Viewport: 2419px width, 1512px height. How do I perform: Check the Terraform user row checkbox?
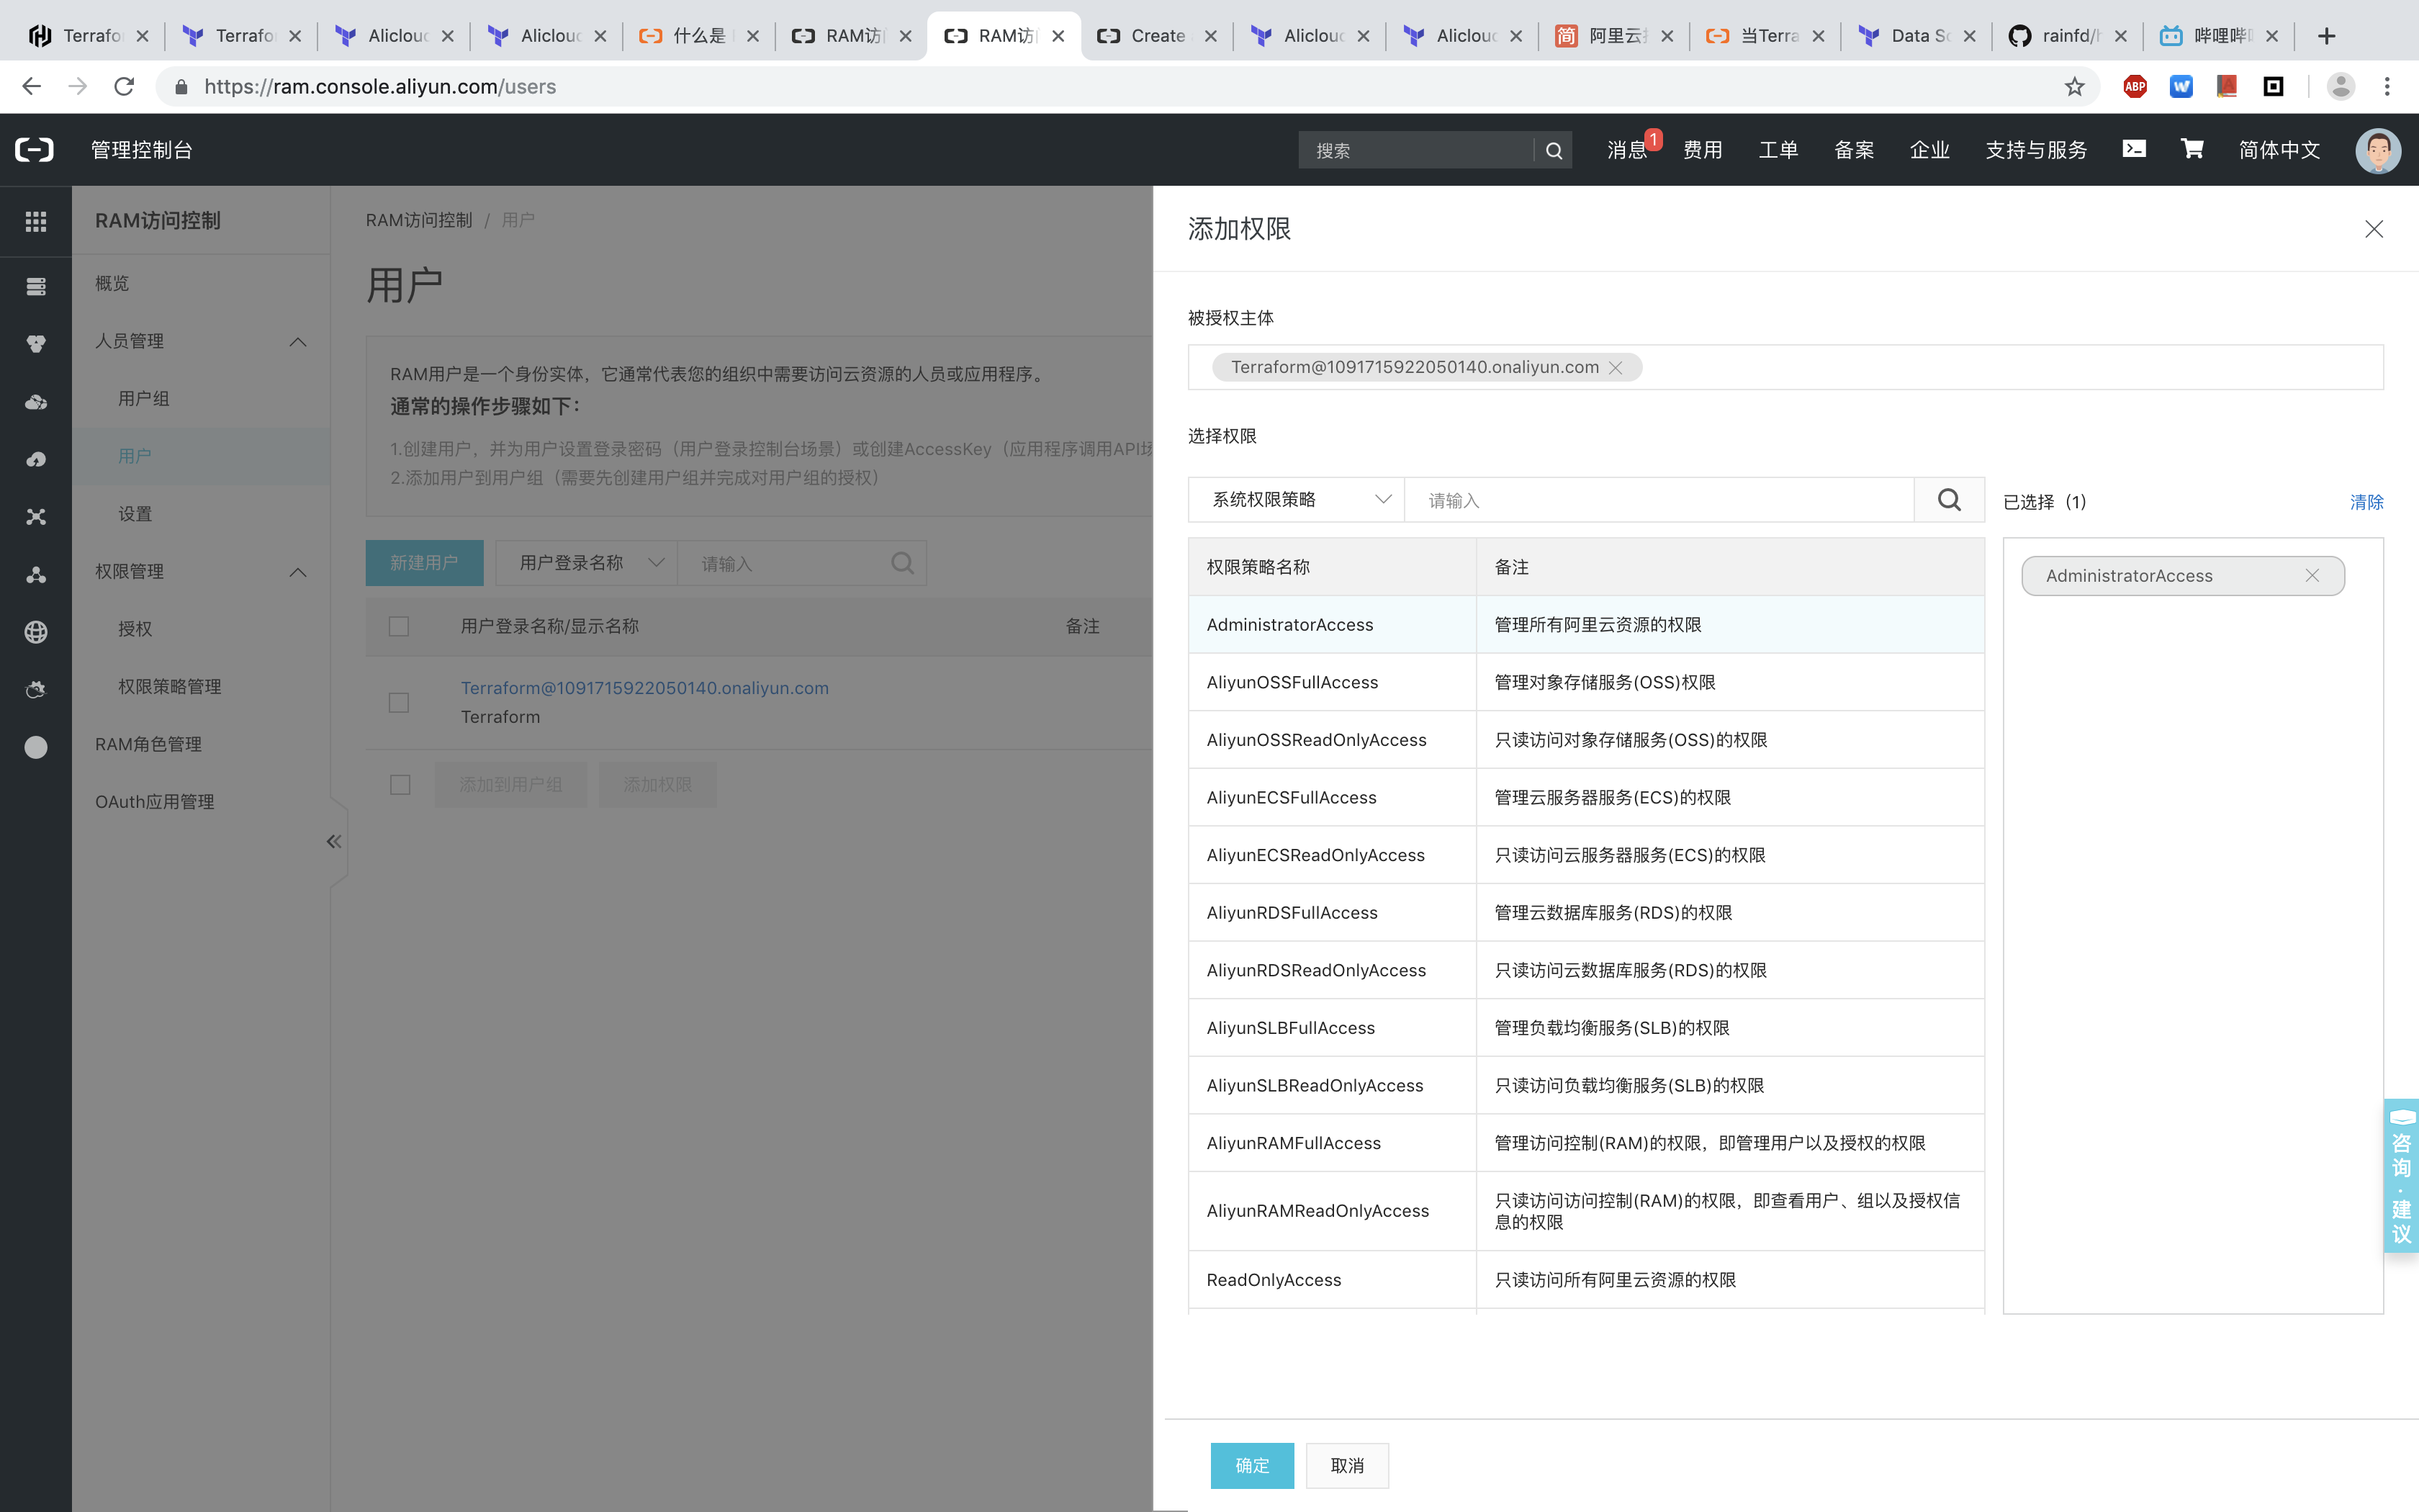pyautogui.click(x=399, y=702)
